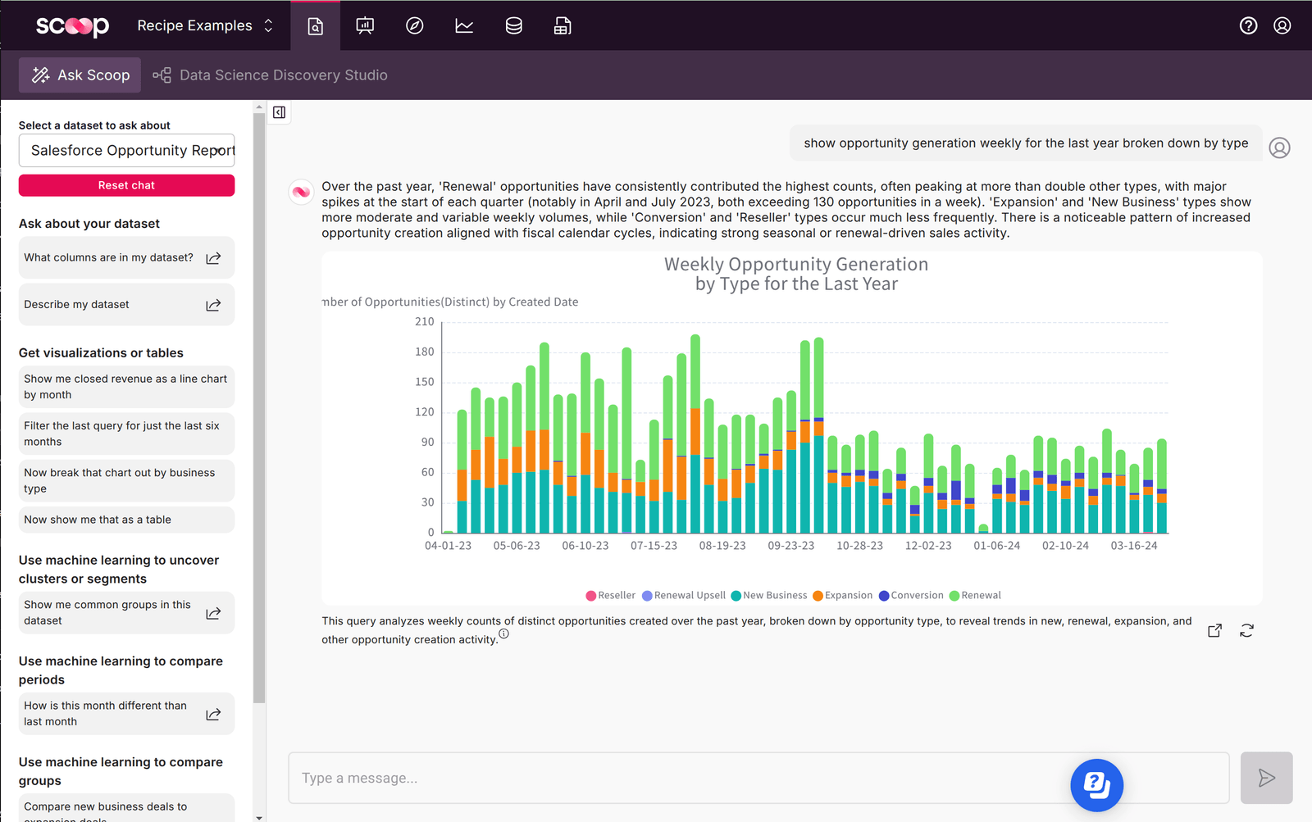The width and height of the screenshot is (1312, 822).
Task: Open Data Science Discovery Studio
Action: 283,75
